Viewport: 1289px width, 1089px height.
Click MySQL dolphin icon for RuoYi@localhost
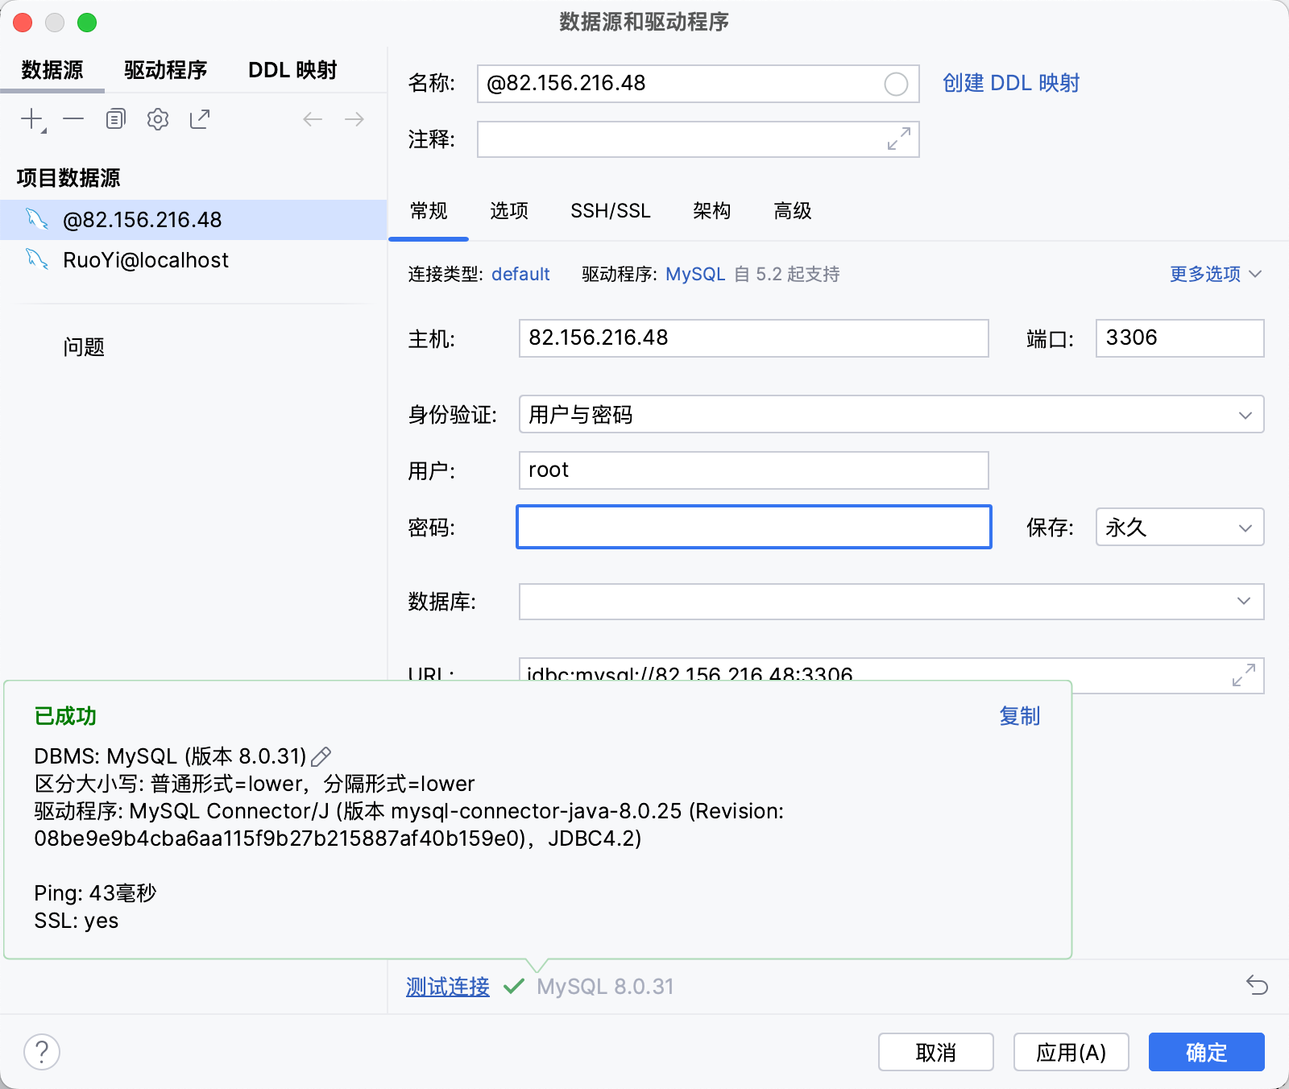(37, 259)
